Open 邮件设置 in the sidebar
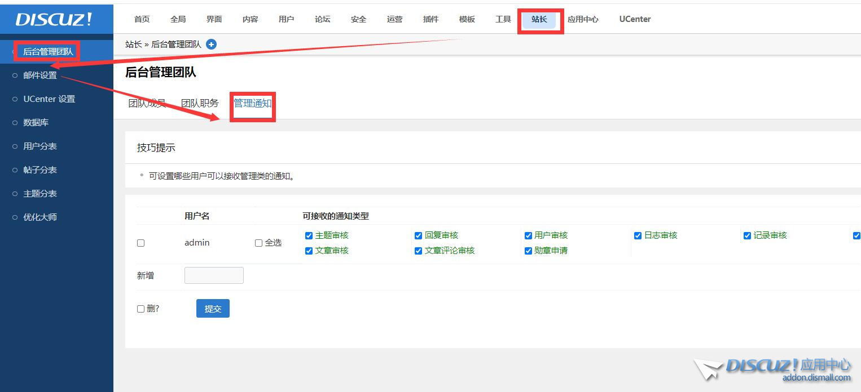This screenshot has height=392, width=861. pos(40,75)
